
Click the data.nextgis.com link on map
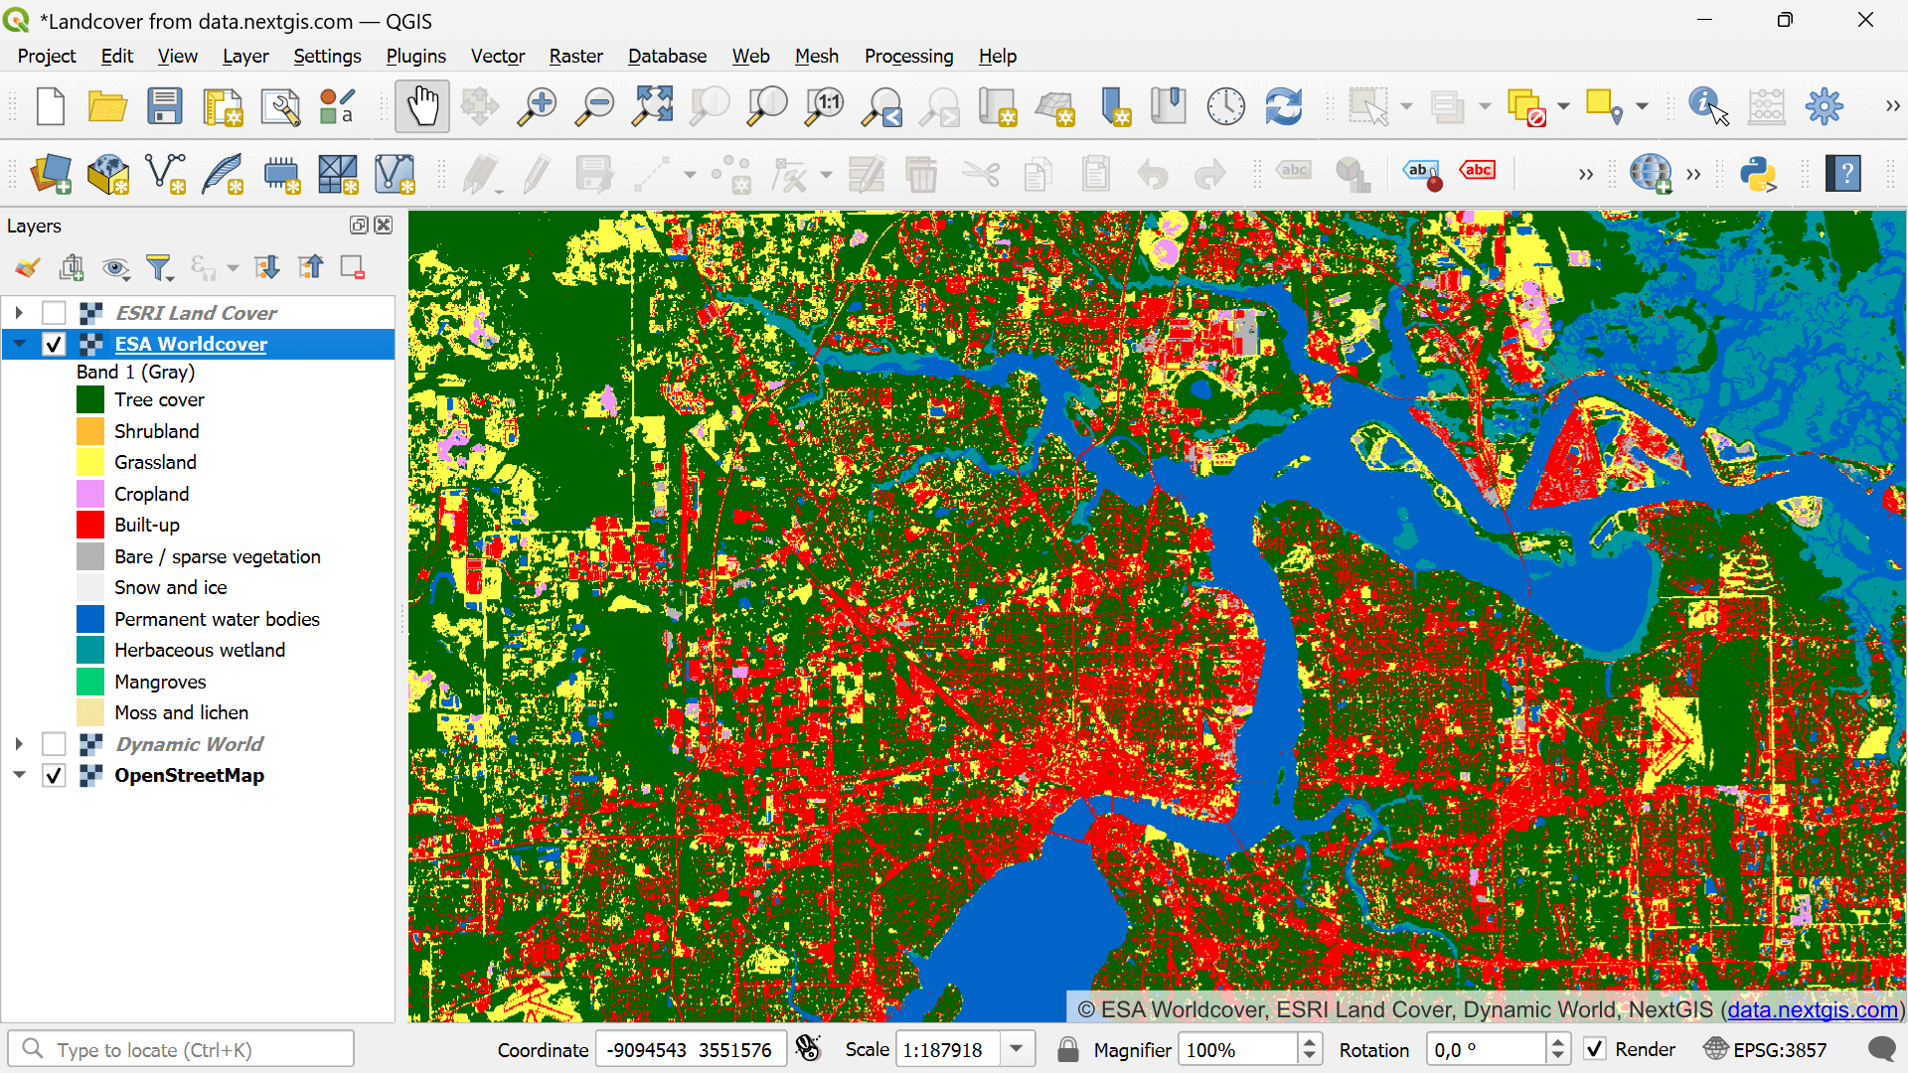pyautogui.click(x=1813, y=1010)
